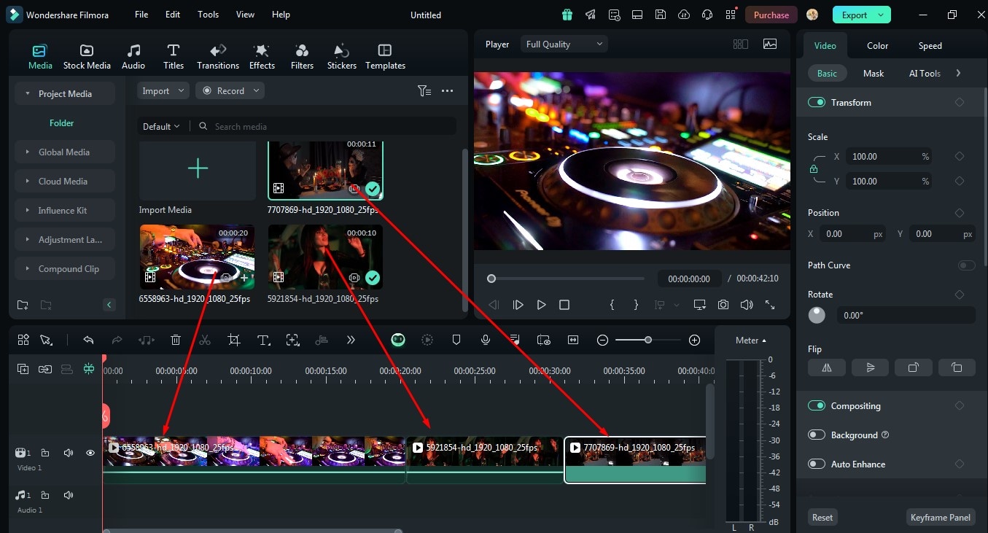Enable the Auto Enhance toggle
This screenshot has height=533, width=988.
[816, 464]
